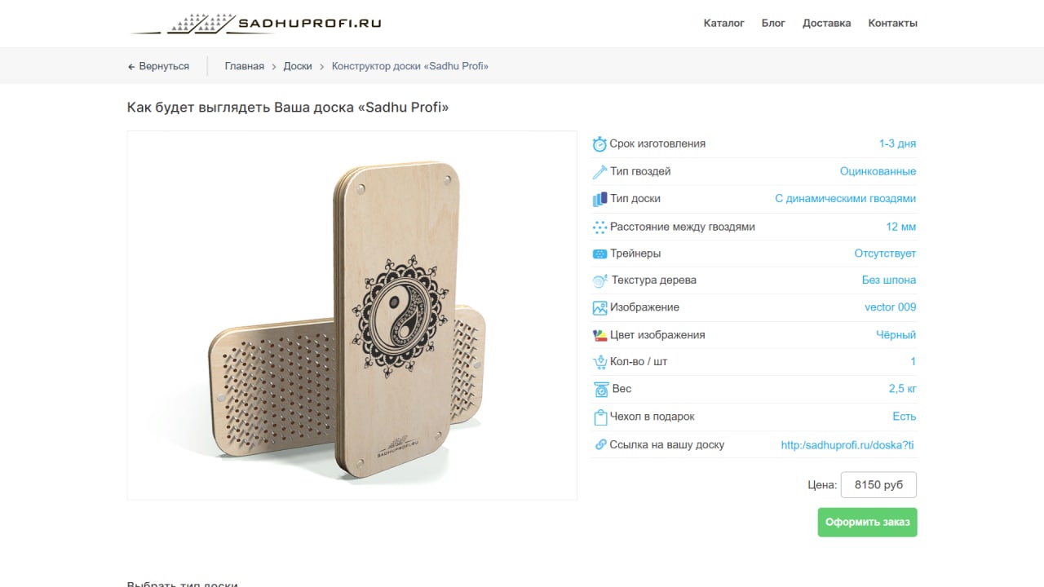Screen dimensions: 1044x587
Task: Click the color palette icon beside Цвет изображения
Action: (x=599, y=335)
